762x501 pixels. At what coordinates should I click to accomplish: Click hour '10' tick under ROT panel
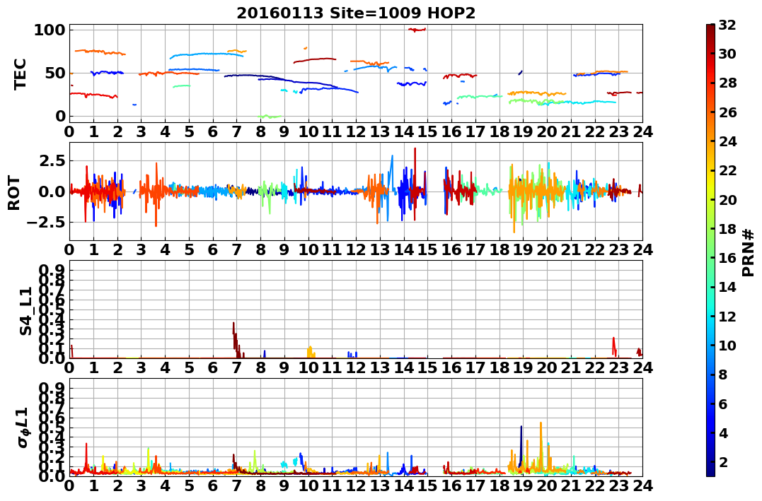pos(308,249)
